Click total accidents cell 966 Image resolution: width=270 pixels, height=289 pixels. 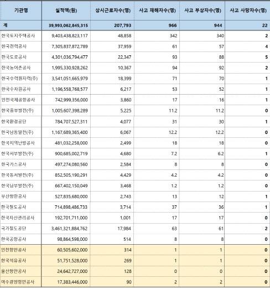tap(173, 25)
